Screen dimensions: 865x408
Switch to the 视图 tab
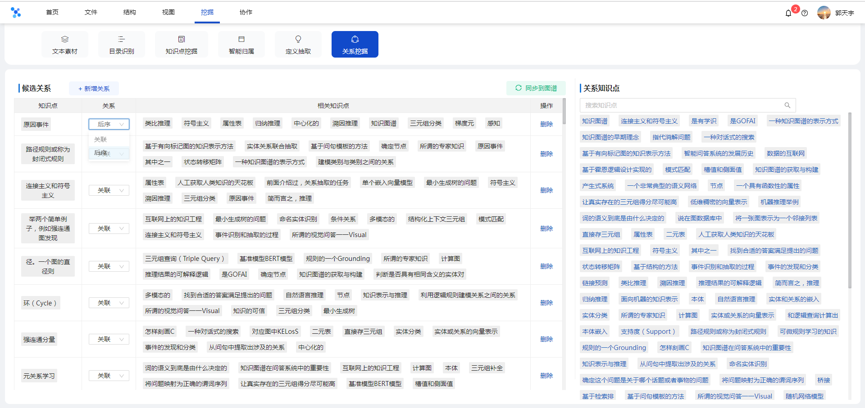coord(168,12)
